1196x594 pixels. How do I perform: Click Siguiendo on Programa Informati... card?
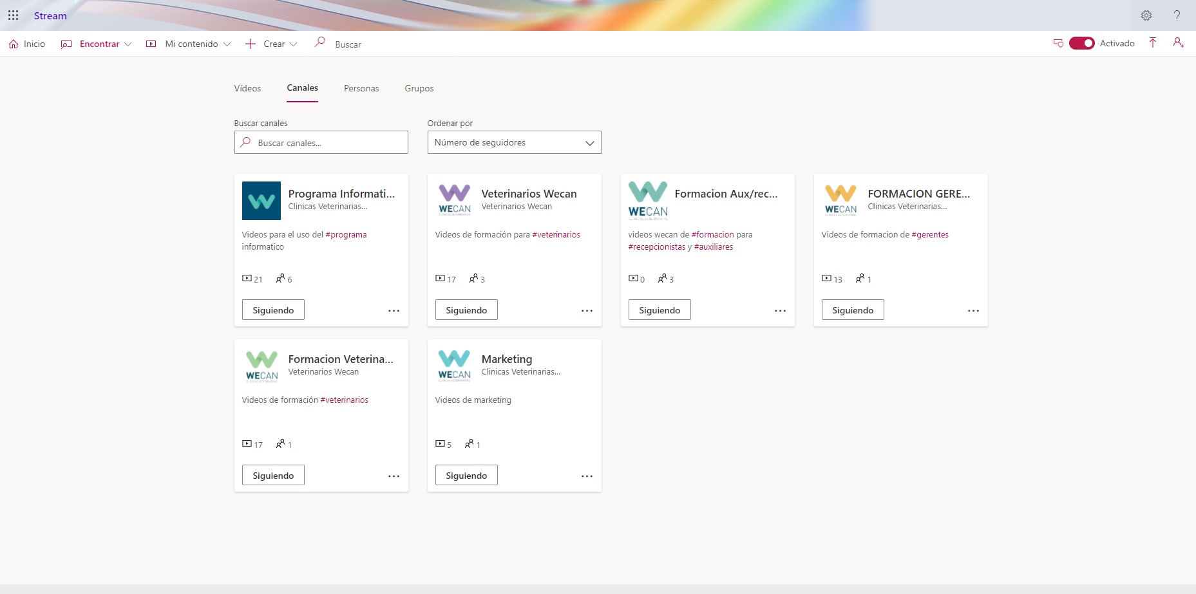pos(273,310)
